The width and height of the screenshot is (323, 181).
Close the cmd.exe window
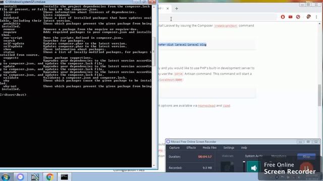click(x=152, y=2)
